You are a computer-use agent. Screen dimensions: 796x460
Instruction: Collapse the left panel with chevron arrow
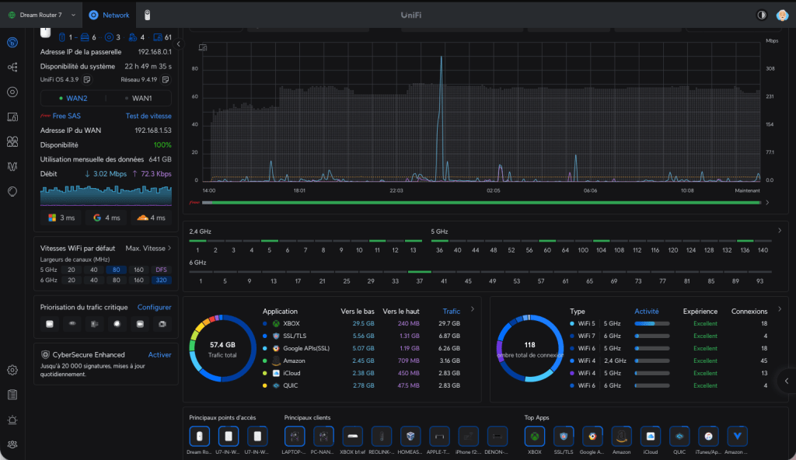click(x=178, y=44)
